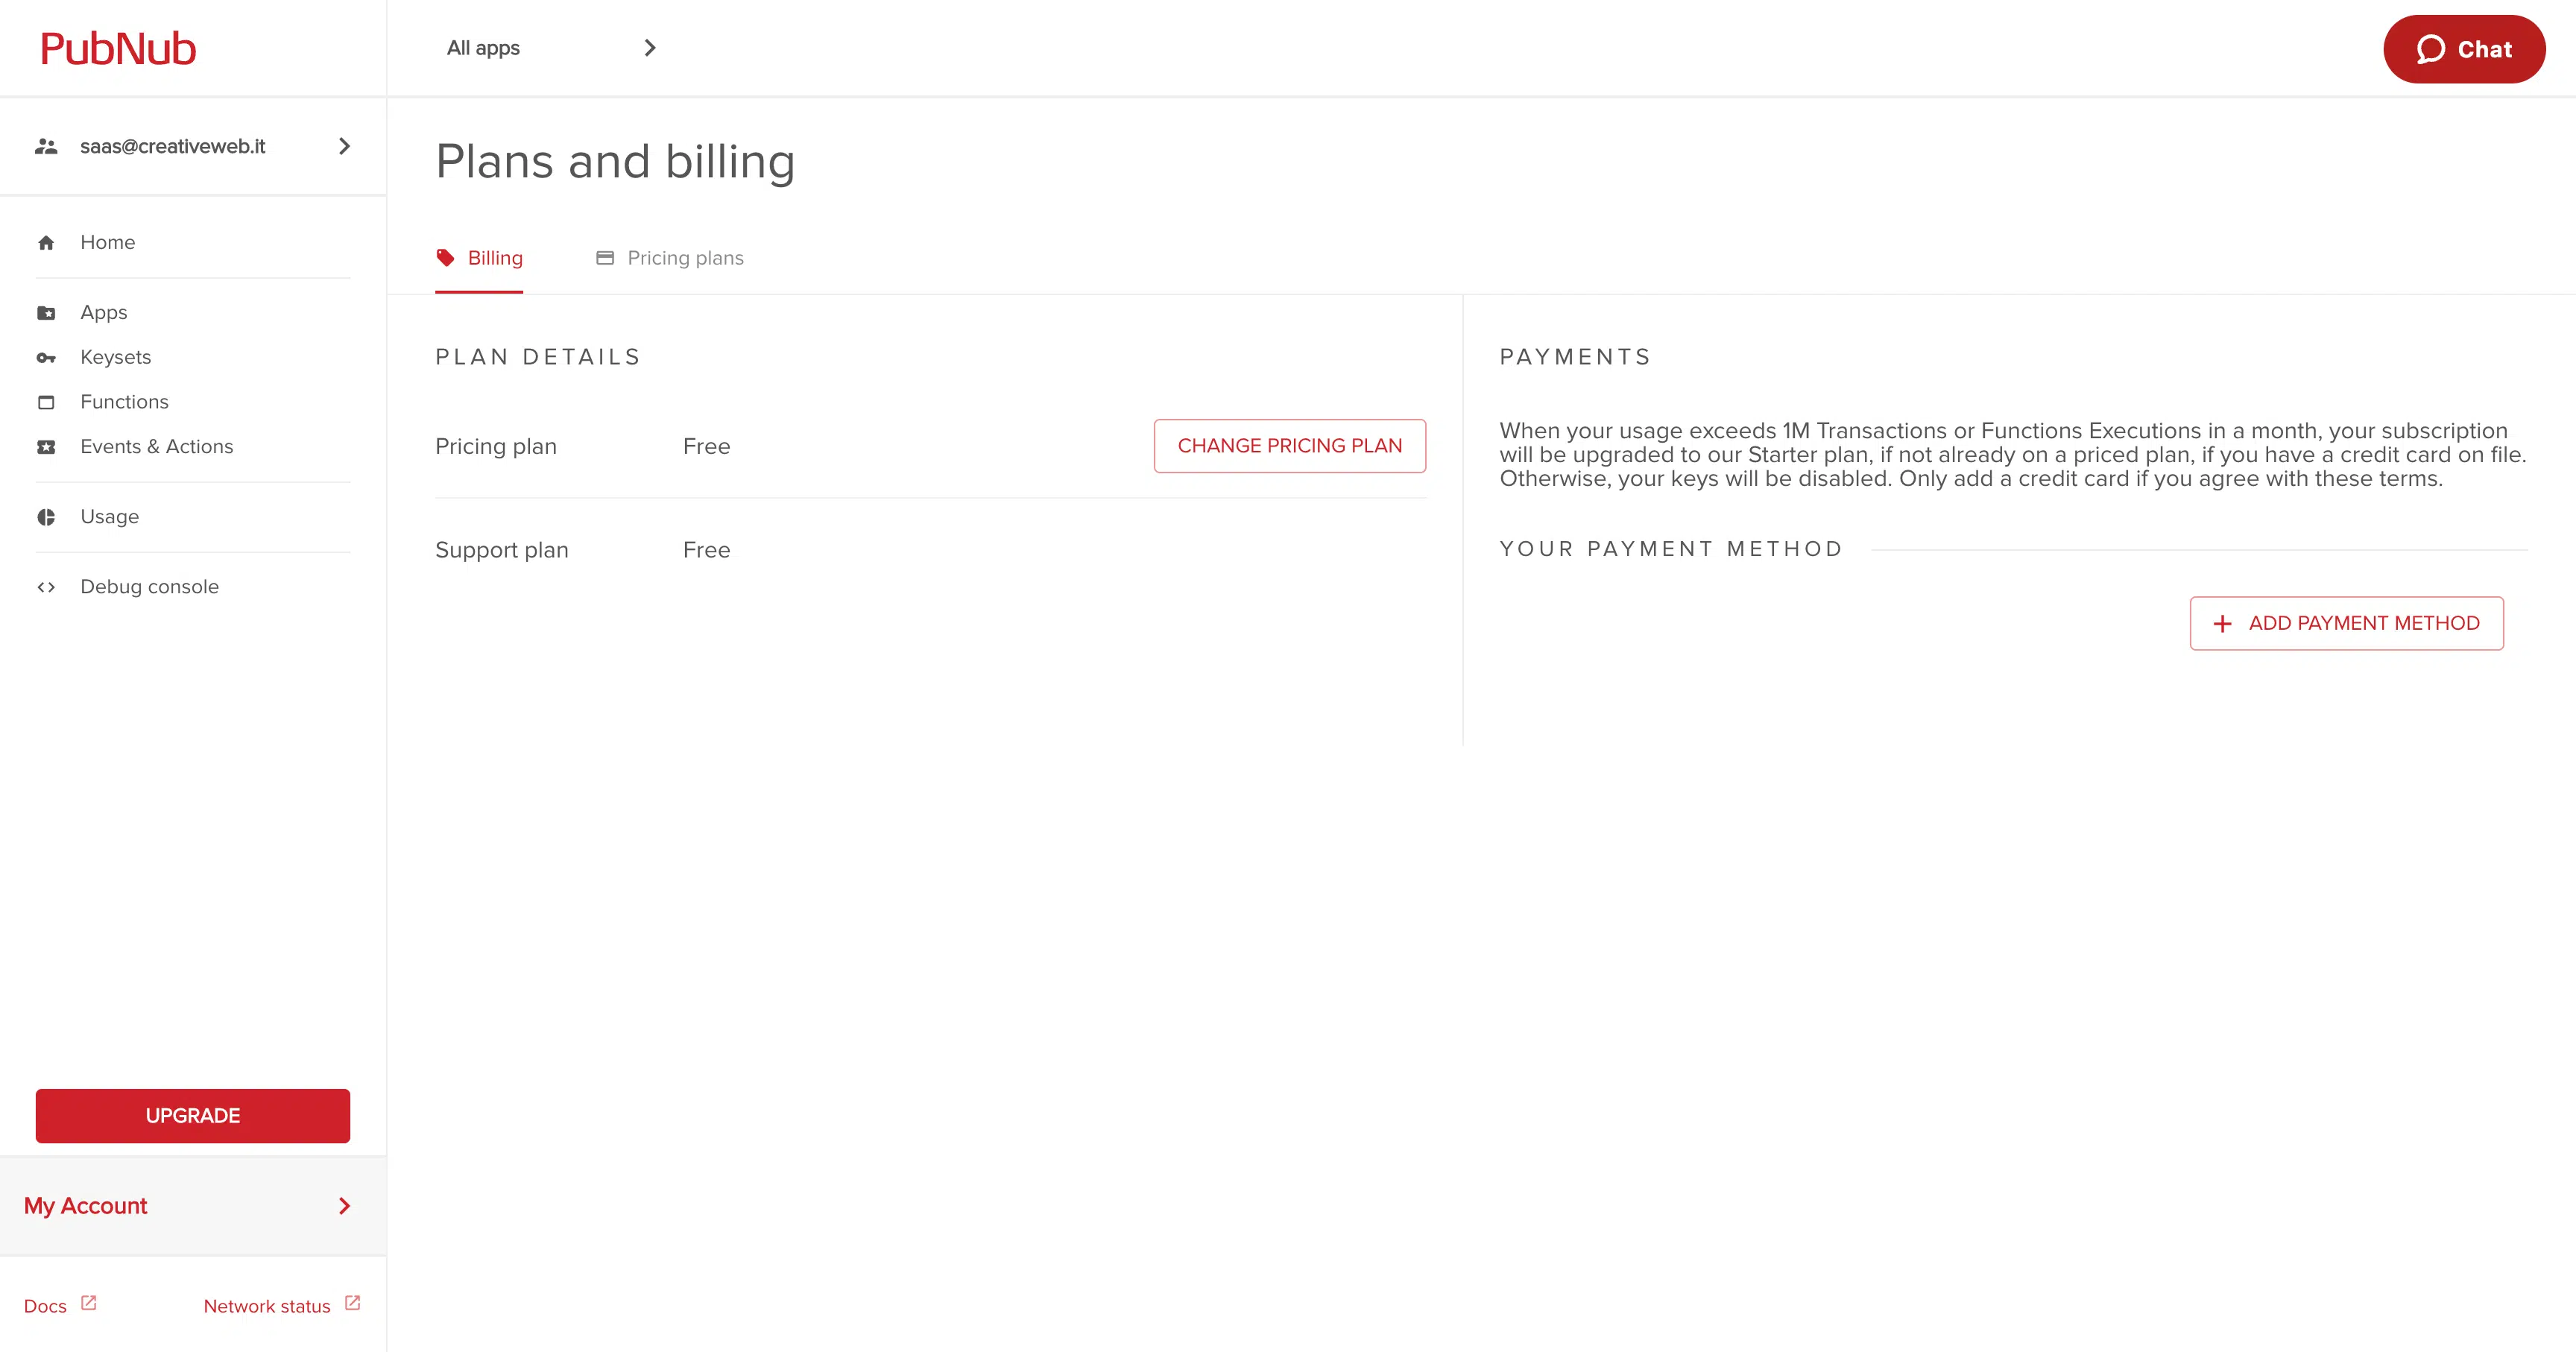Open My Account settings
The width and height of the screenshot is (2576, 1352).
(x=193, y=1206)
